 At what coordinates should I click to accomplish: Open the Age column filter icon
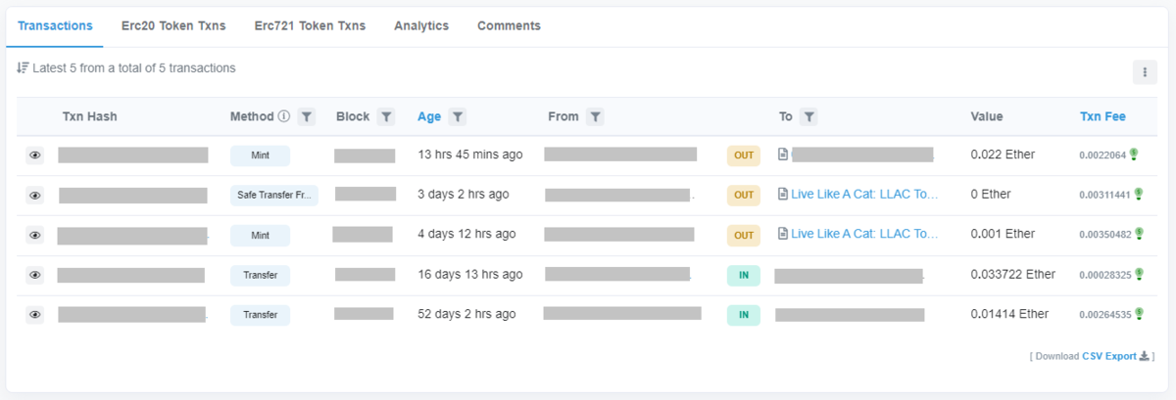click(457, 116)
